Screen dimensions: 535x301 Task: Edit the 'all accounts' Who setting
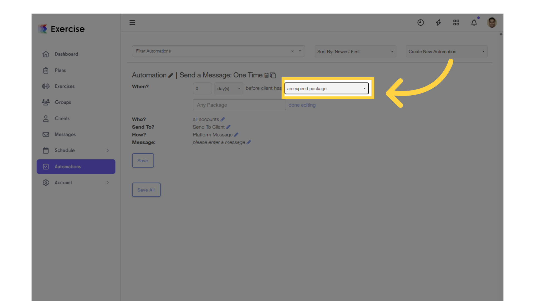223,119
